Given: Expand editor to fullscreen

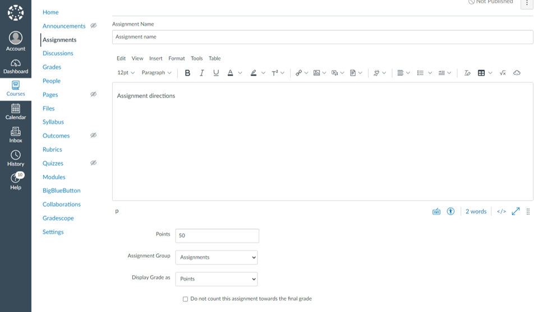Looking at the screenshot, I should (x=516, y=211).
